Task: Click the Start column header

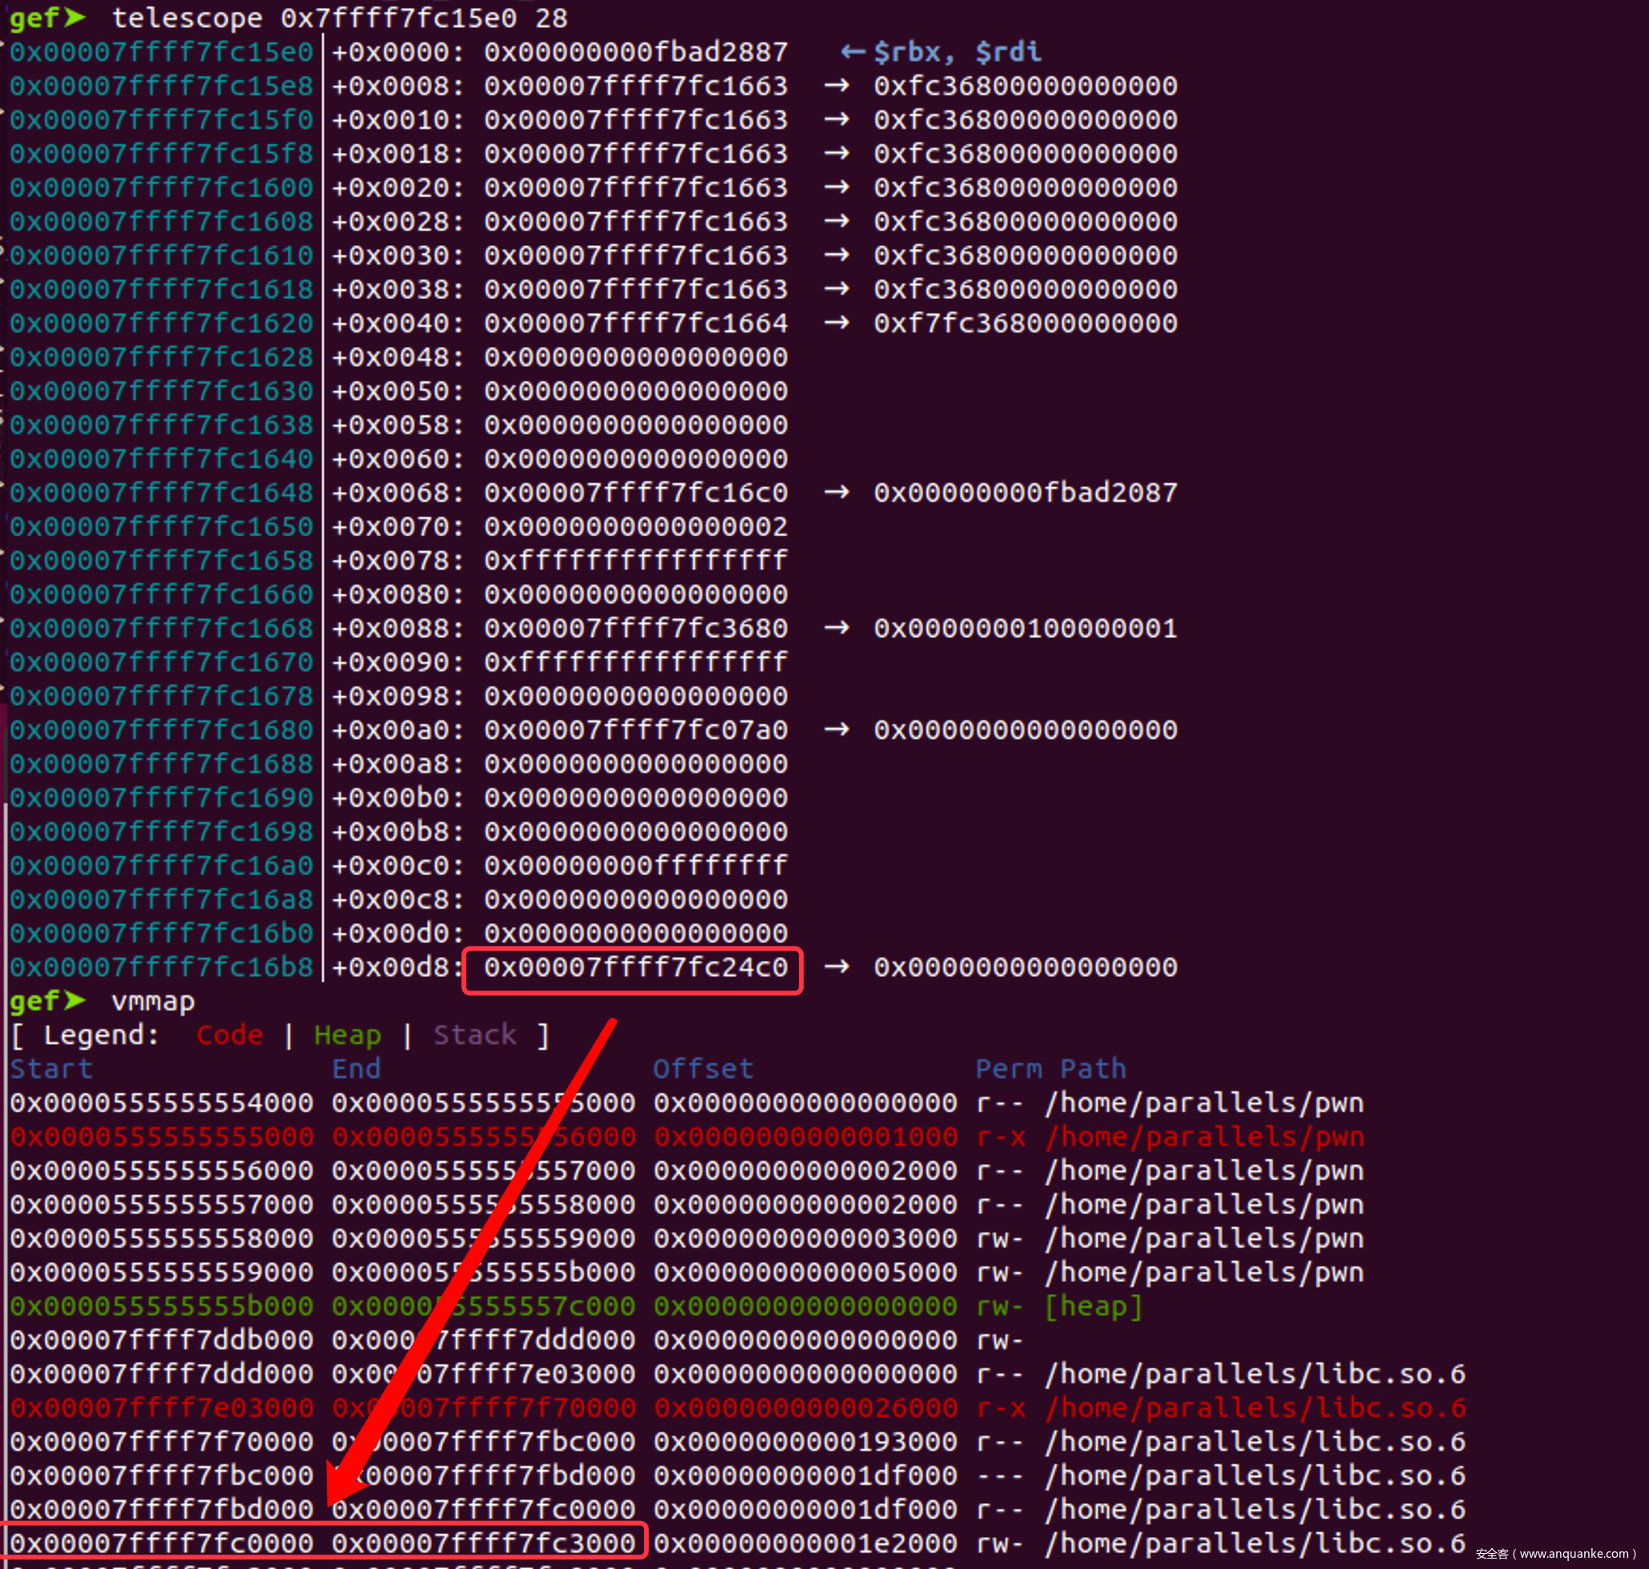Action: click(51, 1069)
